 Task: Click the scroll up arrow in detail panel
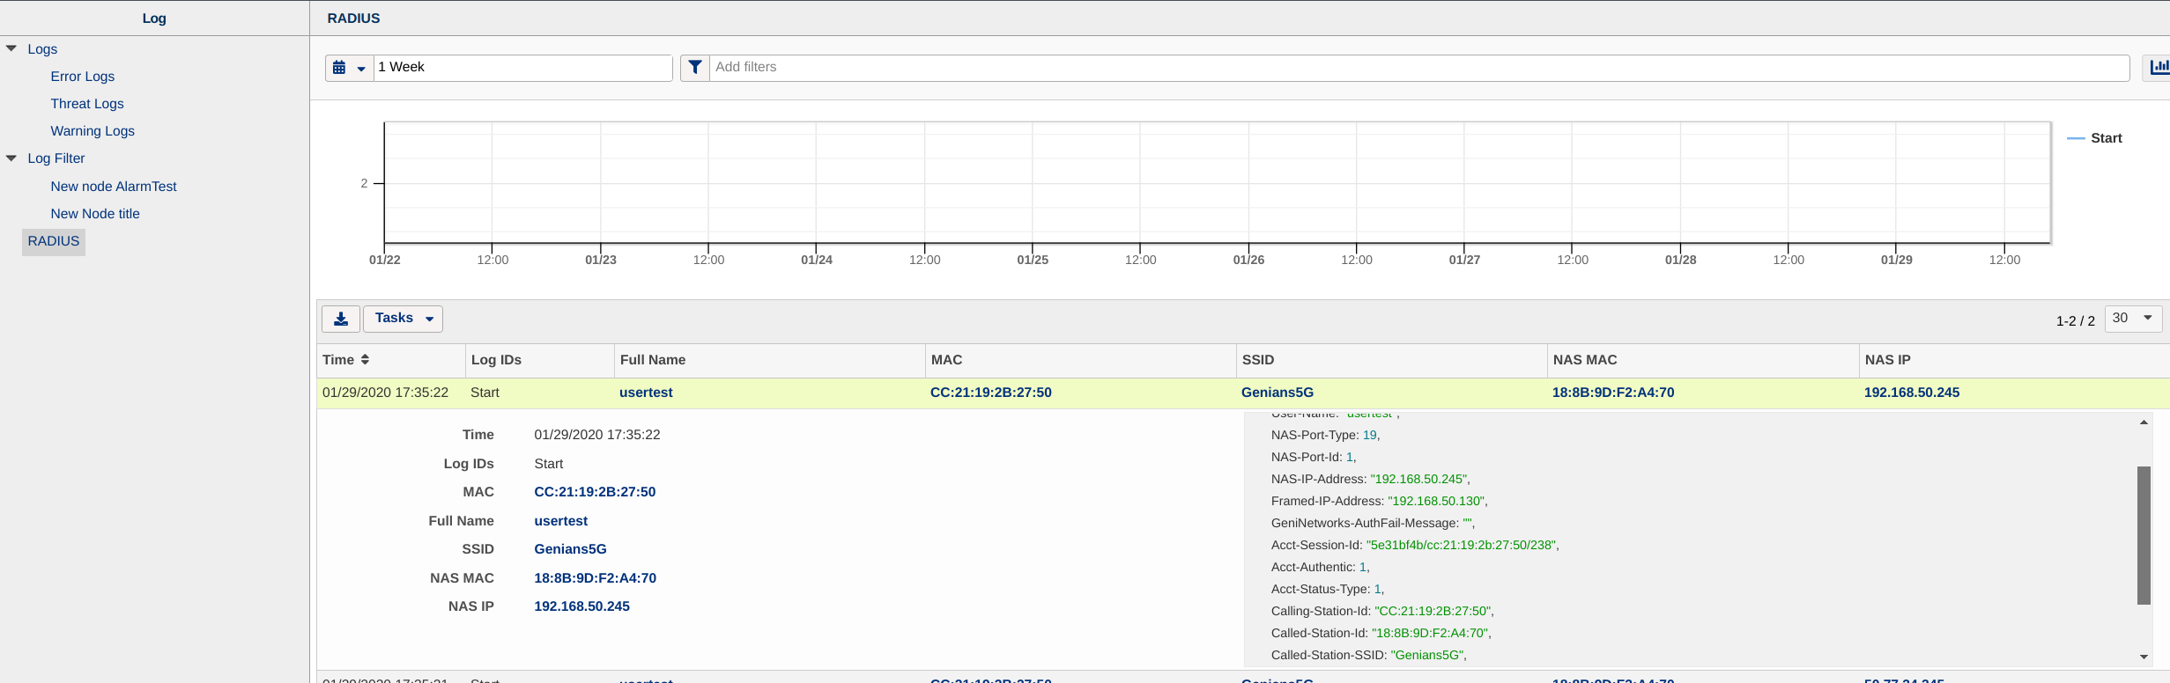pyautogui.click(x=2144, y=423)
